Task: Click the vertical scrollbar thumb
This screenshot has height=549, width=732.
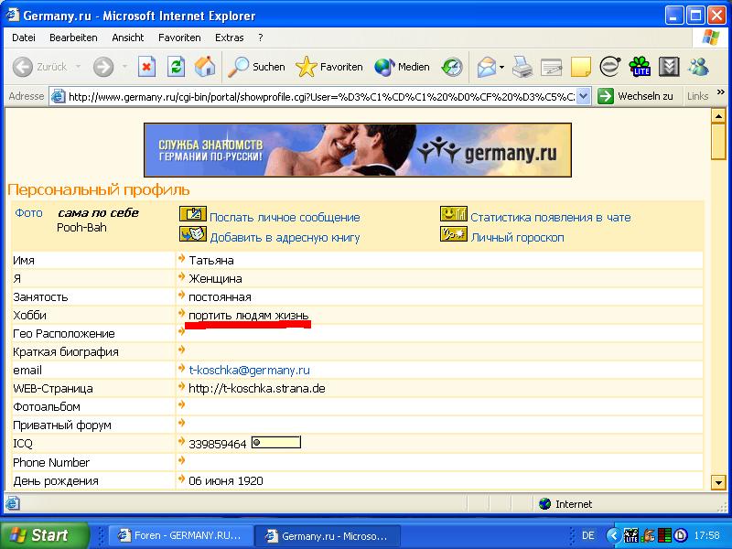Action: tap(718, 142)
